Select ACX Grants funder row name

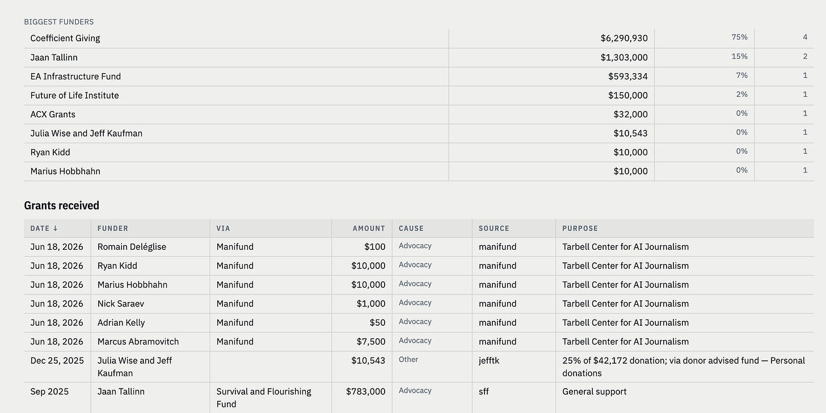(x=53, y=114)
